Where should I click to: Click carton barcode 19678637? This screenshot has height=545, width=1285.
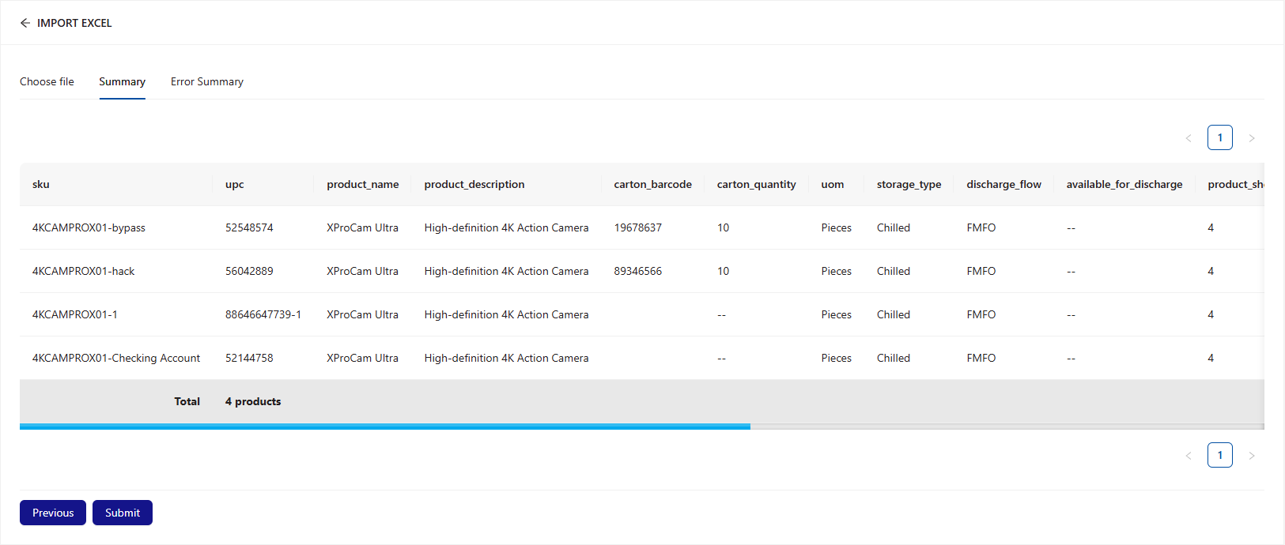(x=638, y=227)
